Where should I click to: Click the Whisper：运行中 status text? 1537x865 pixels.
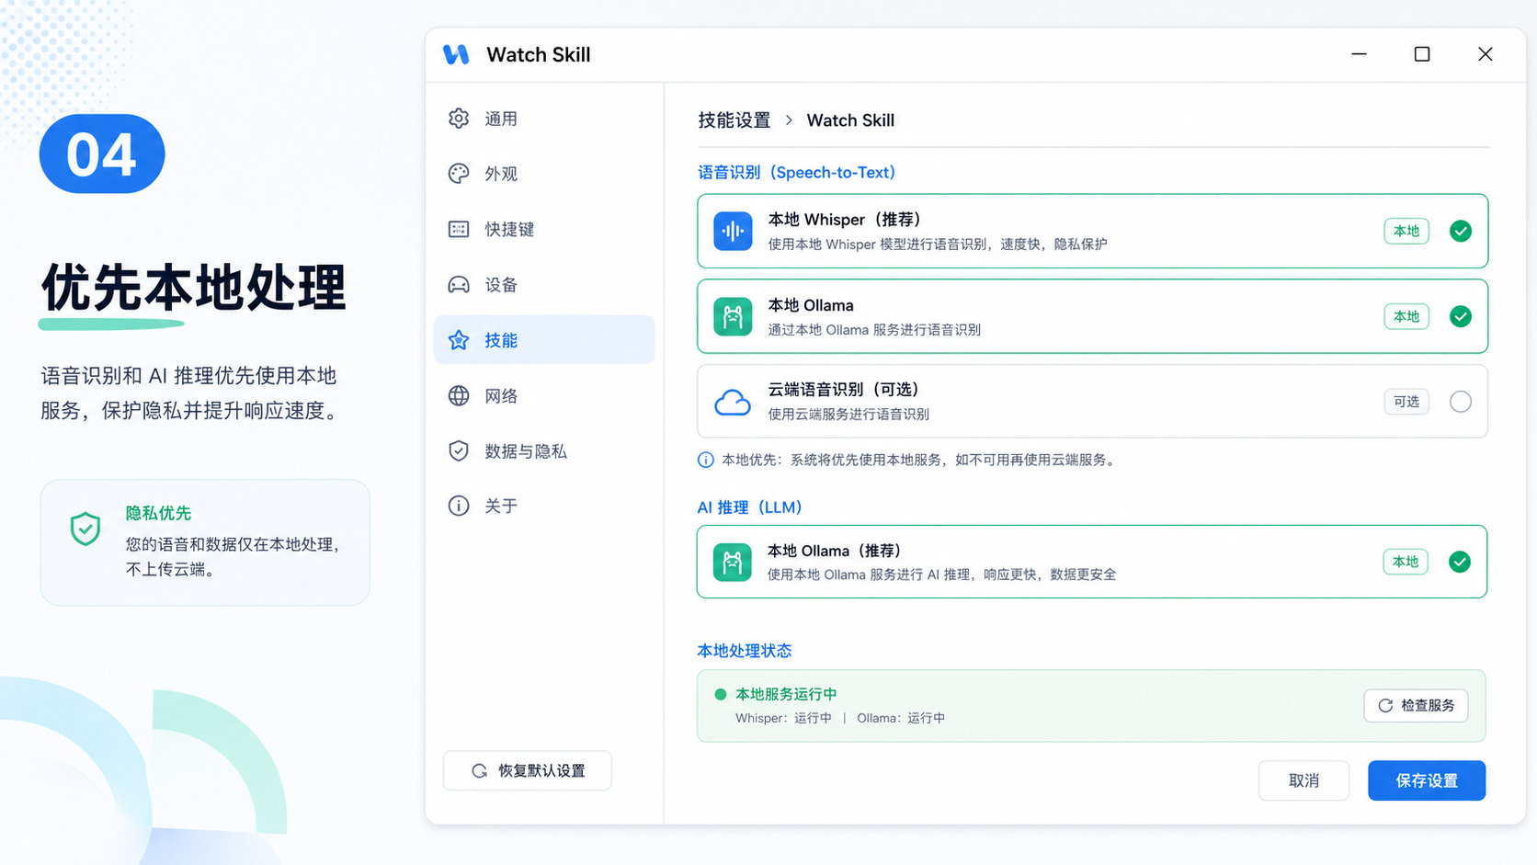point(783,718)
